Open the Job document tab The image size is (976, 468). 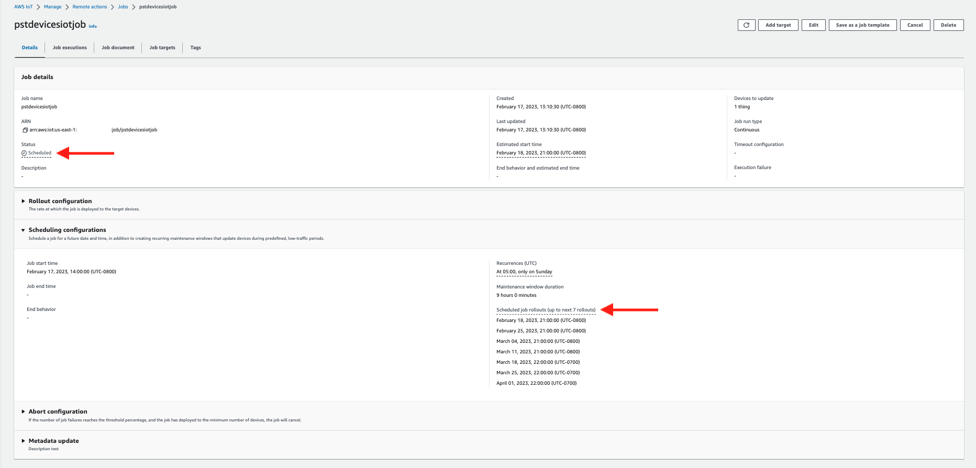pyautogui.click(x=118, y=48)
